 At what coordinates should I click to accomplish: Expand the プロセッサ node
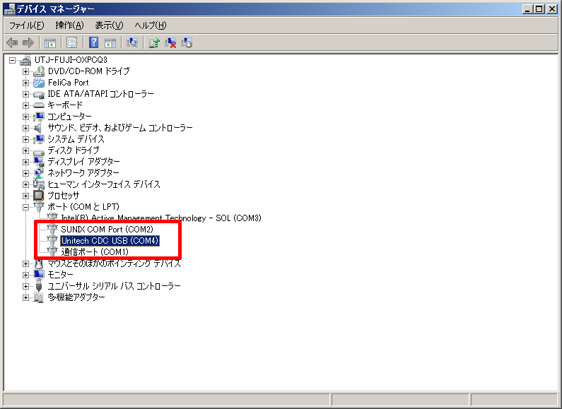26,196
